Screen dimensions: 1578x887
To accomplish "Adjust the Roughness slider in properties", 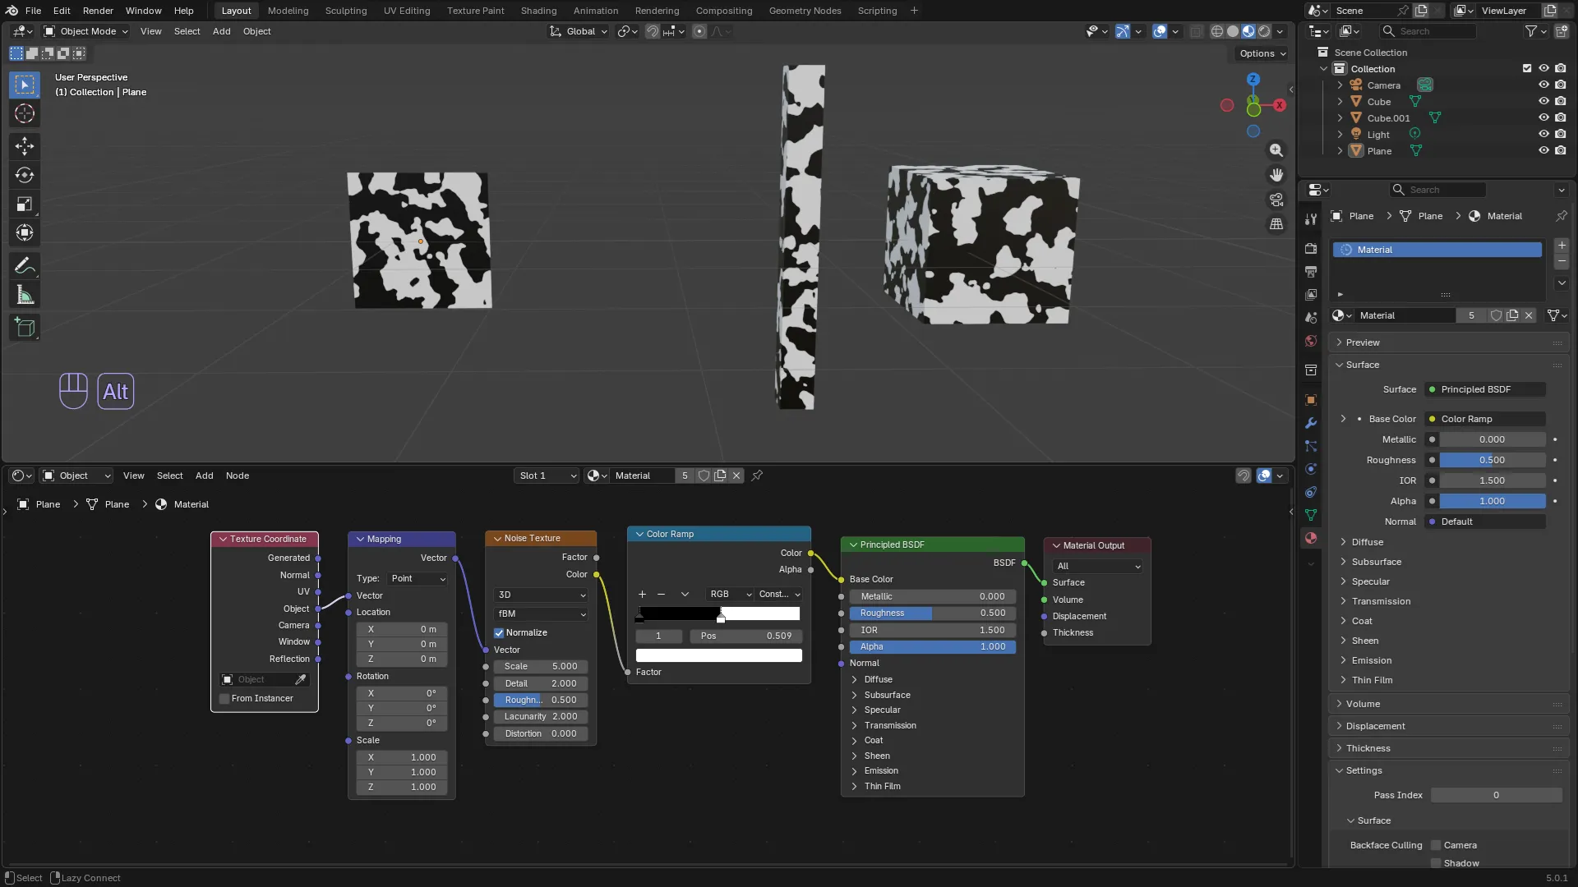I will tap(1492, 460).
